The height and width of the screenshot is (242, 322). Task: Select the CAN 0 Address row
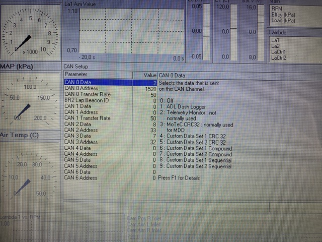point(111,89)
